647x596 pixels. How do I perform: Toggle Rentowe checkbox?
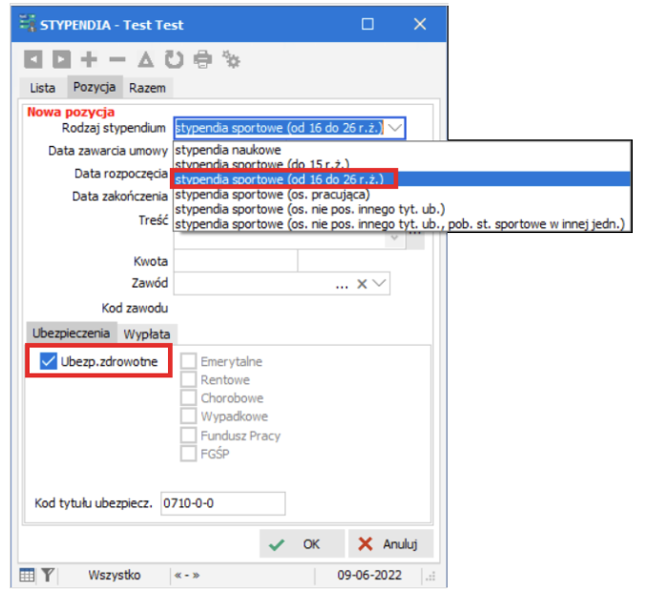tap(189, 379)
